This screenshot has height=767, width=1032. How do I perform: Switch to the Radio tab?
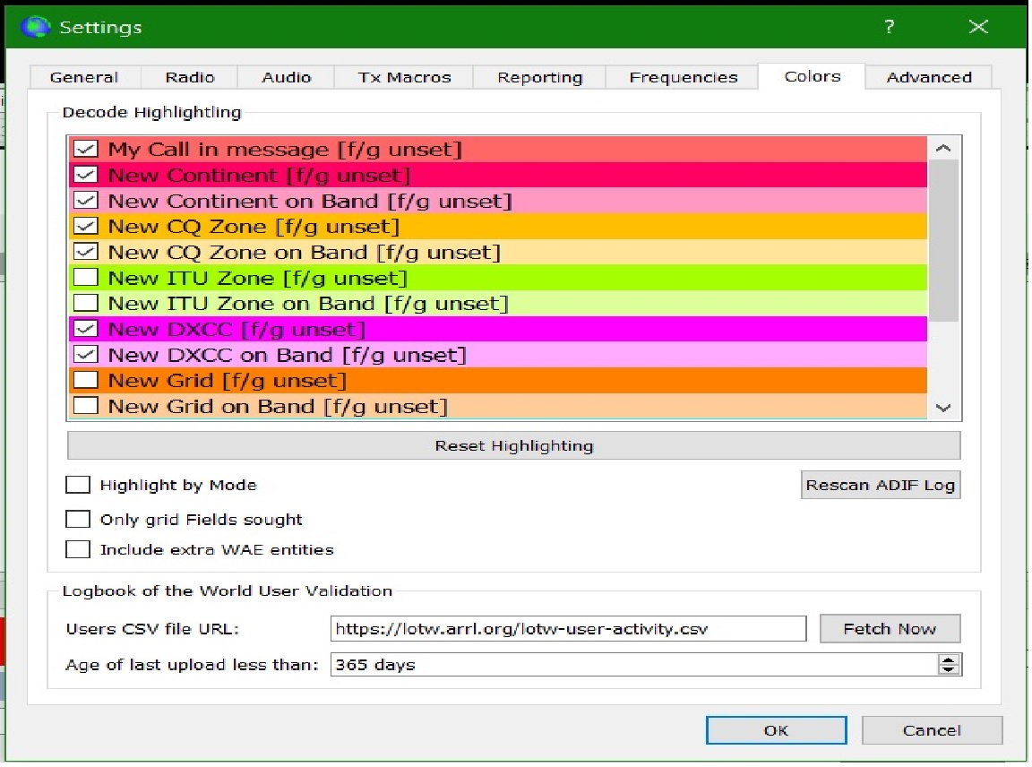pyautogui.click(x=188, y=77)
